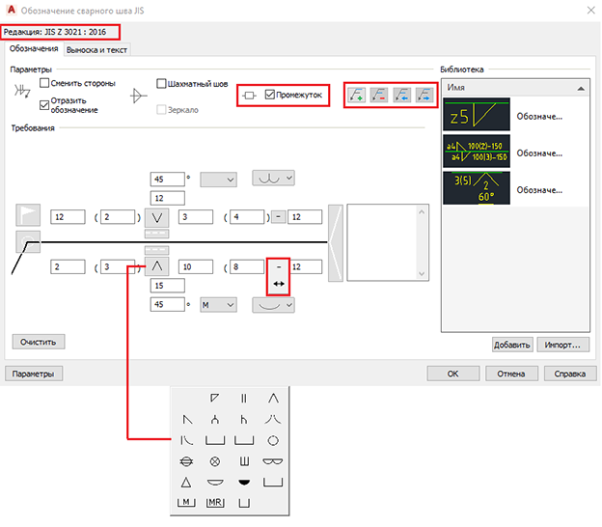Open the lower M finishing method dropdown
Image resolution: width=602 pixels, height=527 pixels.
point(218,305)
